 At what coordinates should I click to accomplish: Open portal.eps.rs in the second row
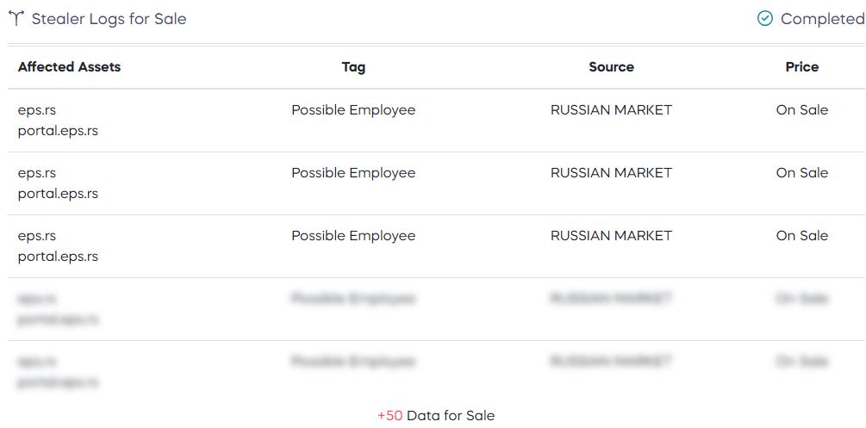pos(58,195)
